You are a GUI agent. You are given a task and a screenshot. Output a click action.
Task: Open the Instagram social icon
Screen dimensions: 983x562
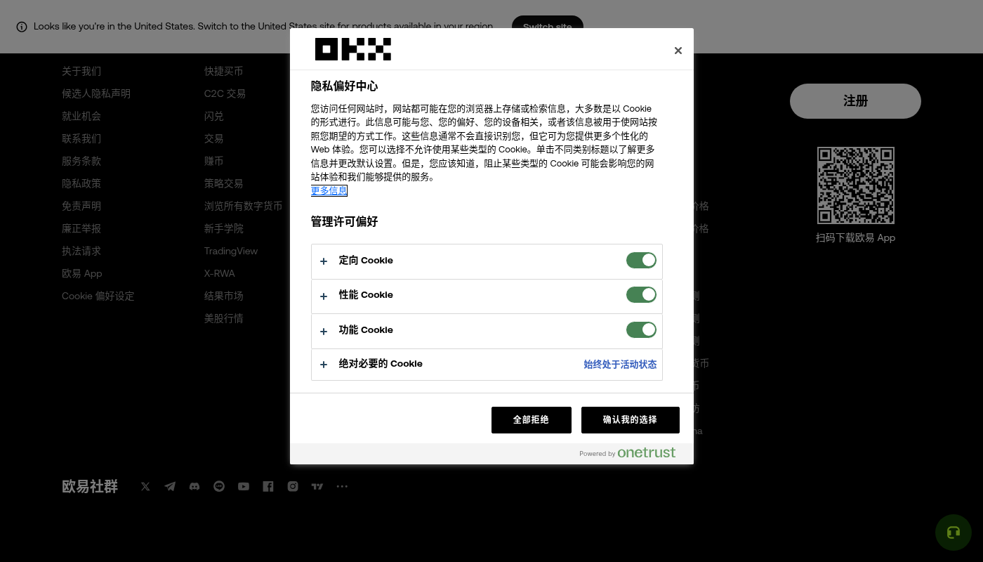[x=293, y=486]
